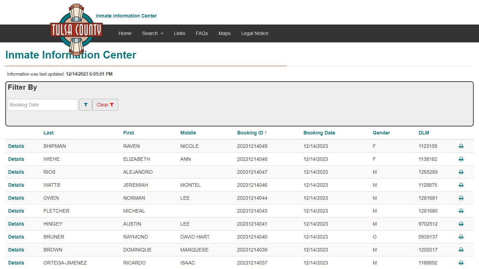Toggle Booking ID column sort order
This screenshot has width=479, height=269.
[x=252, y=133]
